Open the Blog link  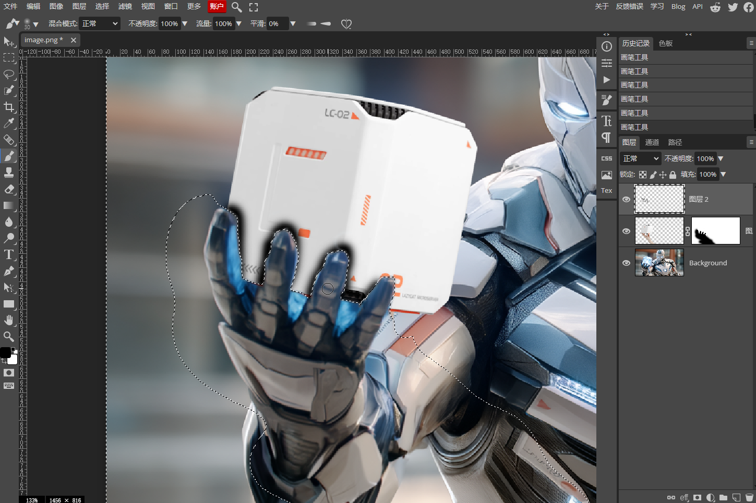click(678, 6)
